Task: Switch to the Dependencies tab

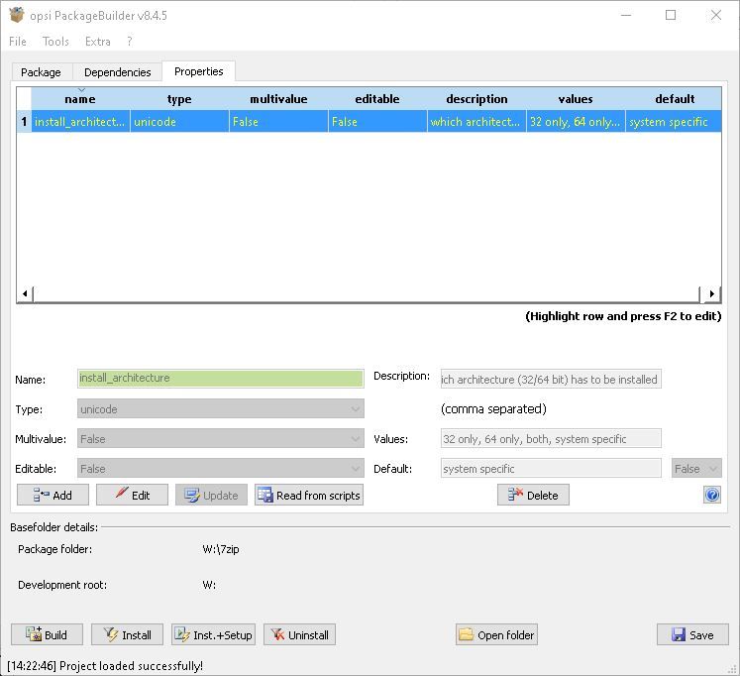Action: [118, 72]
